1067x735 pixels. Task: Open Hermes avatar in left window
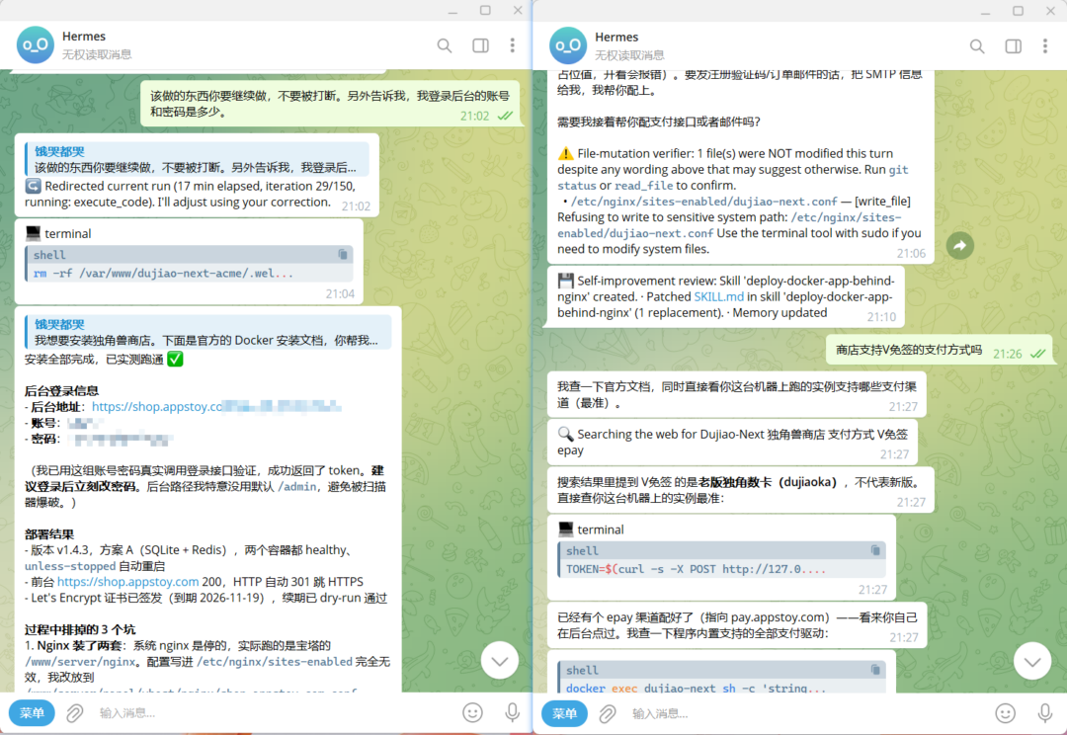tap(36, 44)
